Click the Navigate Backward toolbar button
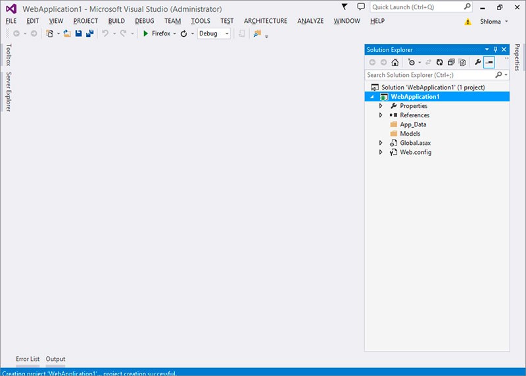Viewport: 526px width, 376px height. click(16, 34)
